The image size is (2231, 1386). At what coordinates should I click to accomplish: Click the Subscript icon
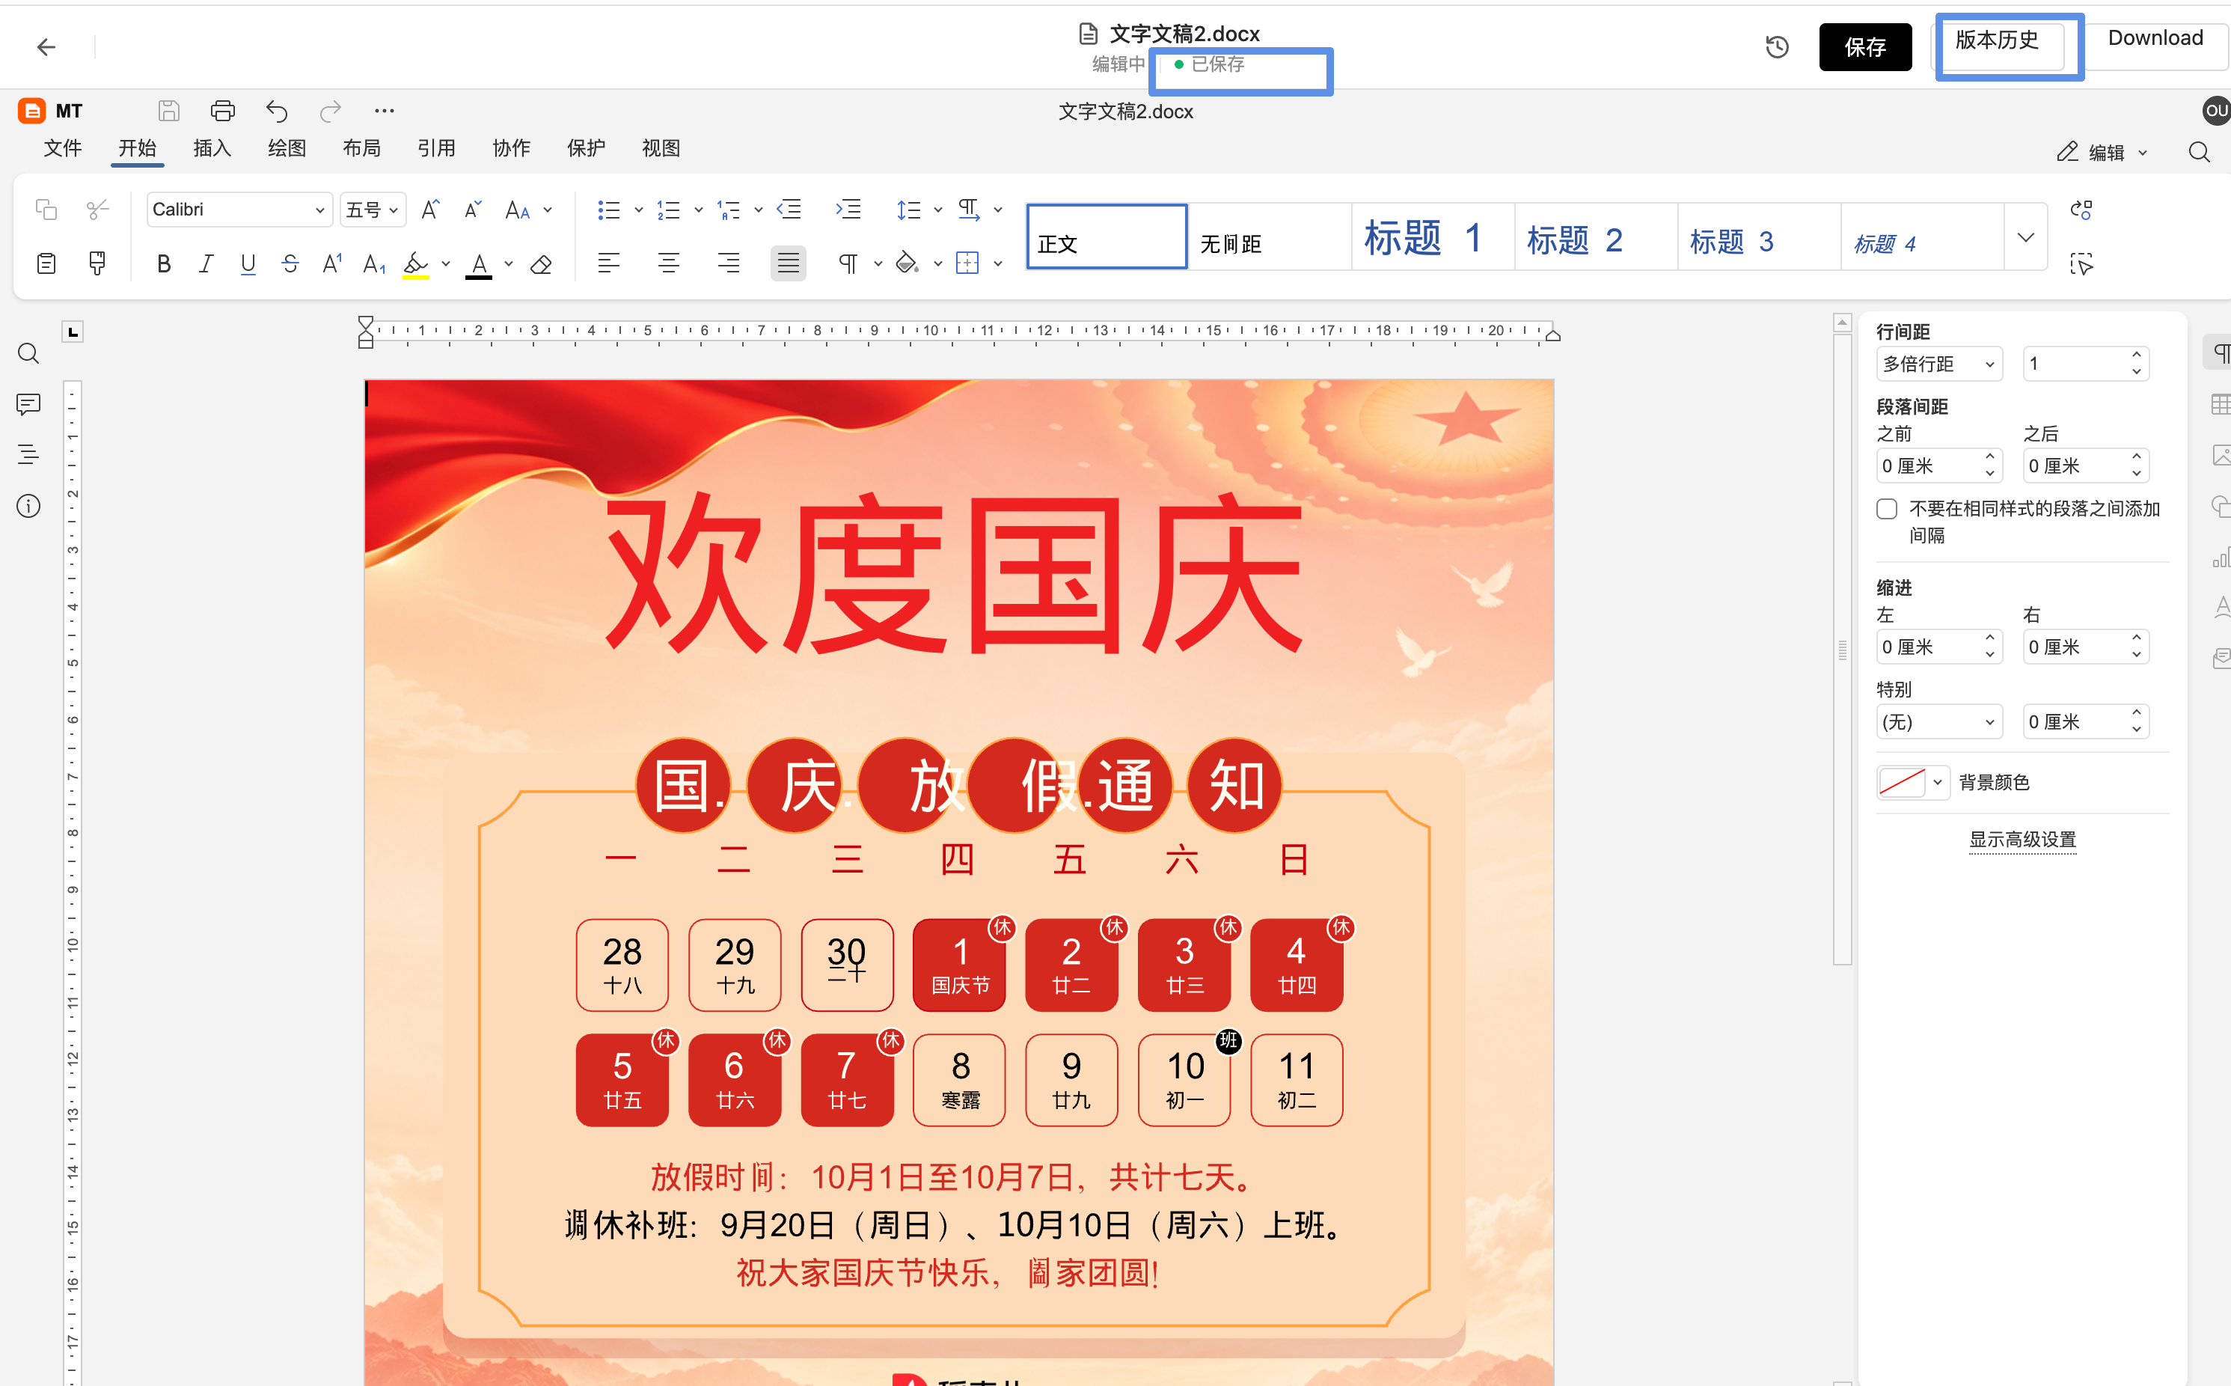coord(374,265)
